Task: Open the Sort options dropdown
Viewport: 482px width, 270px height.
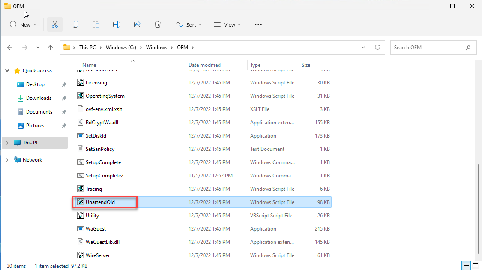Action: pos(189,25)
